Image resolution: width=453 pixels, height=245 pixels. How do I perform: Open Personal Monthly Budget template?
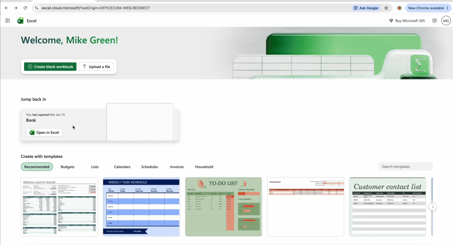click(59, 207)
